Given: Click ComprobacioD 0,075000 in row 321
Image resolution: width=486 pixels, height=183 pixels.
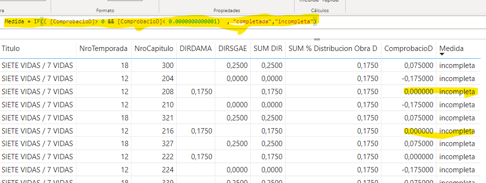Looking at the screenshot, I should click(419, 118).
